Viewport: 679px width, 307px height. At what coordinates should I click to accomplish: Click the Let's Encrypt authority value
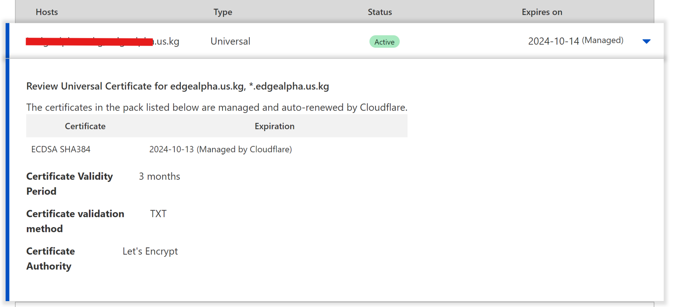point(150,251)
